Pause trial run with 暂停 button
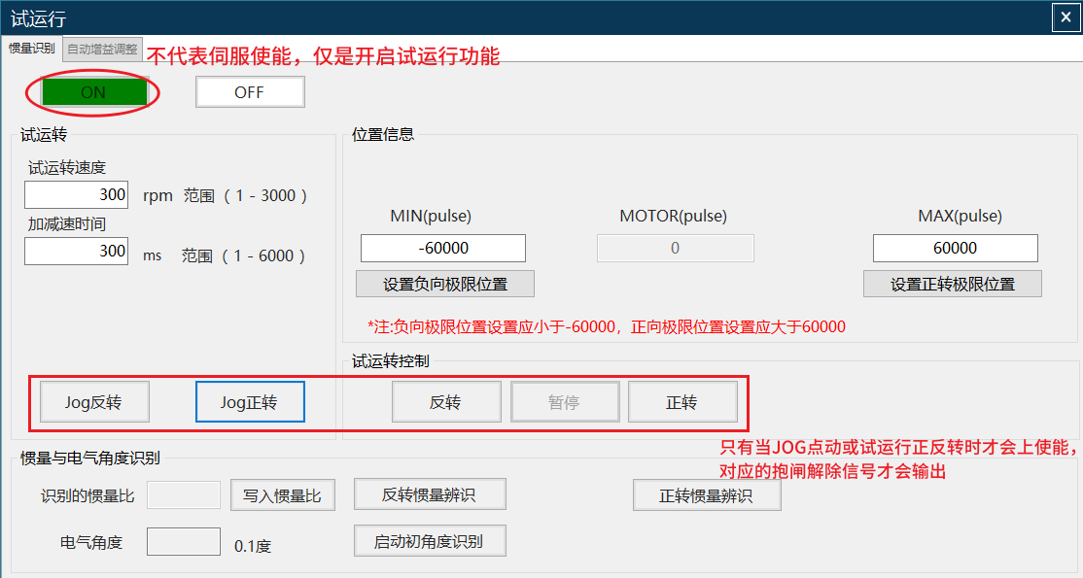1083x578 pixels. 565,402
